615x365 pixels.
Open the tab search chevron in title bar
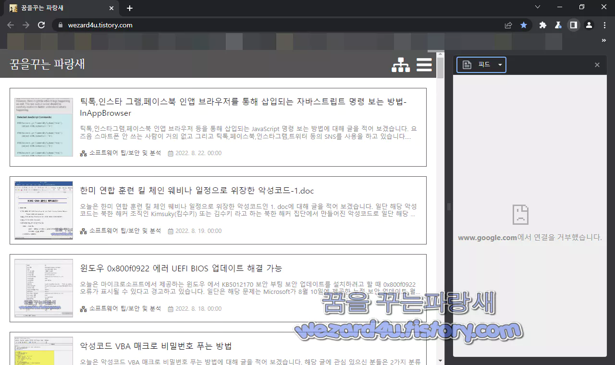pos(538,7)
